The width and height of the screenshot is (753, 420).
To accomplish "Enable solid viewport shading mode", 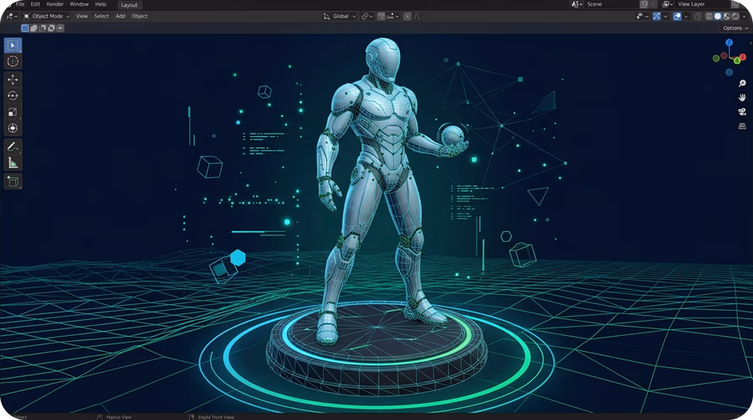I will [718, 16].
